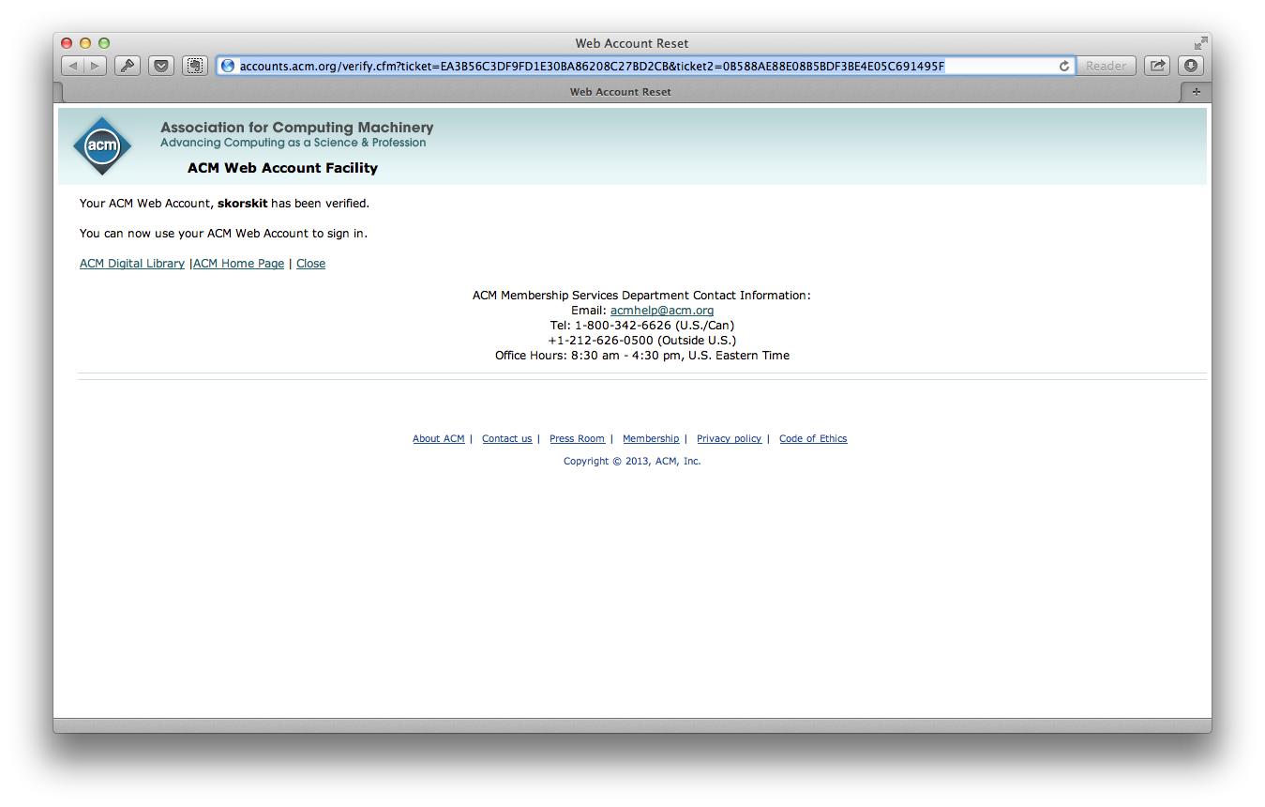The height and width of the screenshot is (807, 1265).
Task: Click inside the URL address field
Action: click(647, 66)
